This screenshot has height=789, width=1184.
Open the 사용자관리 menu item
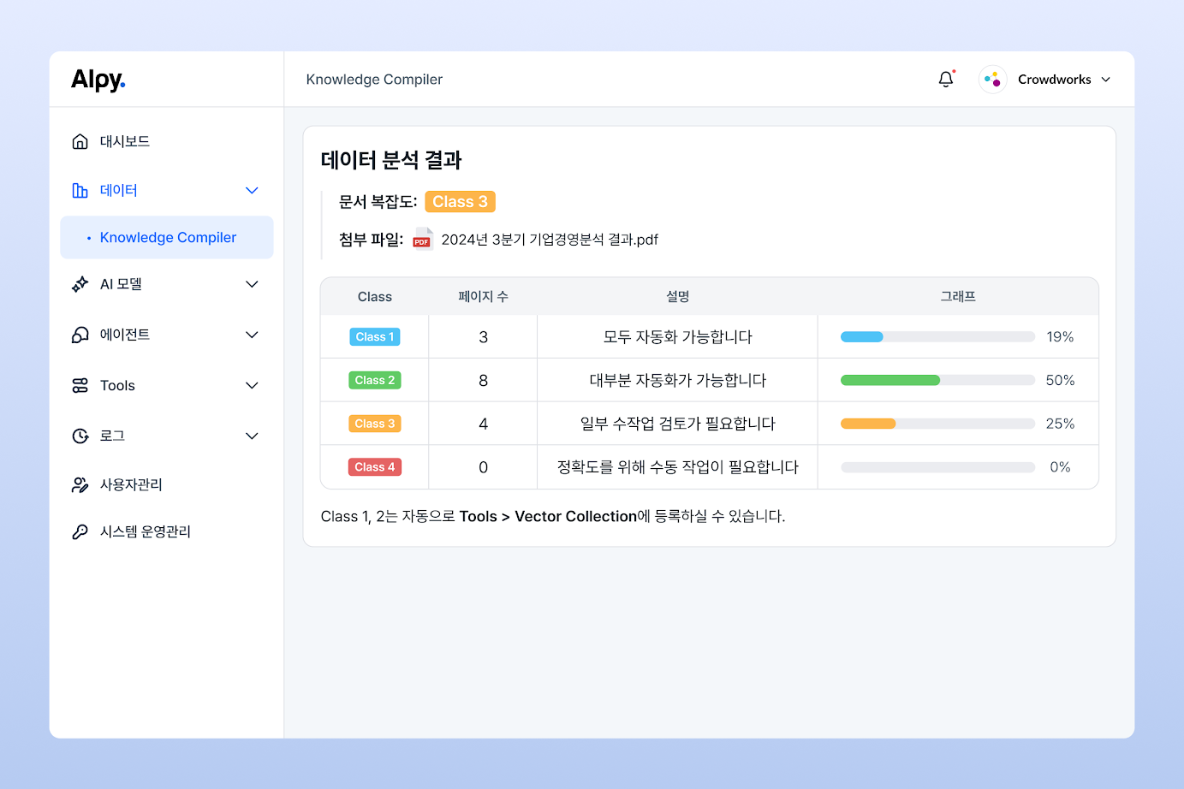(x=131, y=485)
